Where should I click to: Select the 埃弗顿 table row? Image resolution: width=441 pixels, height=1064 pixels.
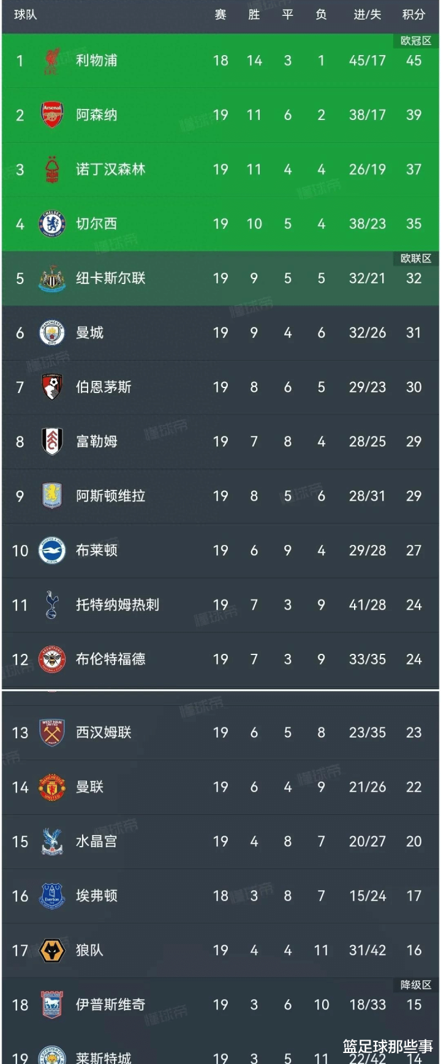(x=221, y=896)
